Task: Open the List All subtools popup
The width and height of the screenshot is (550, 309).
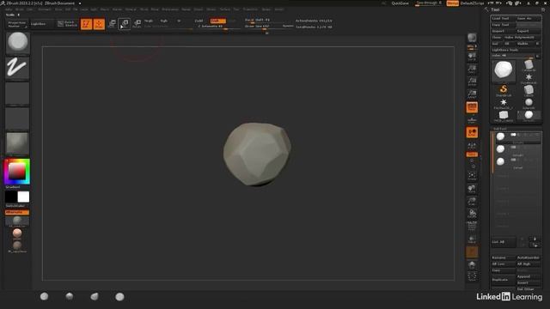Action: point(504,242)
